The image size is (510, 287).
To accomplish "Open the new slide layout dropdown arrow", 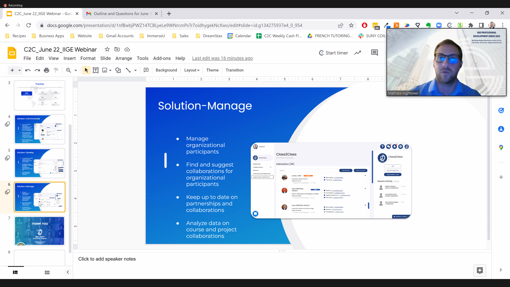I will coord(19,70).
